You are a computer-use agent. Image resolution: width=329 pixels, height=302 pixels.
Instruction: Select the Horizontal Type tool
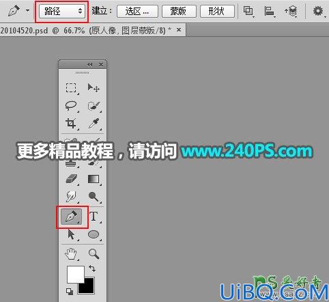tap(94, 216)
